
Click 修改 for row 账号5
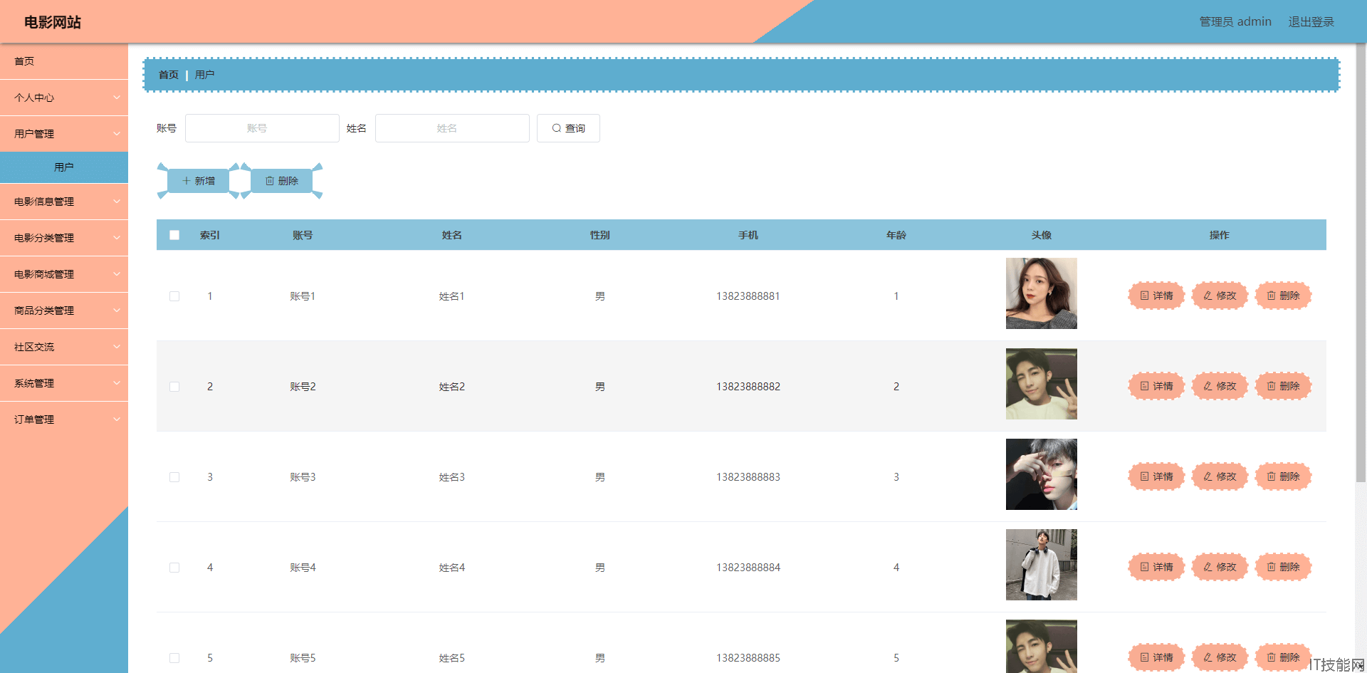1220,657
